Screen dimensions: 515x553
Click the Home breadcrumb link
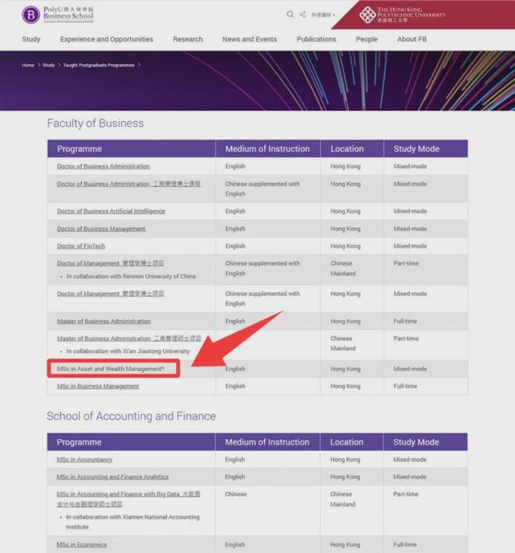[28, 65]
